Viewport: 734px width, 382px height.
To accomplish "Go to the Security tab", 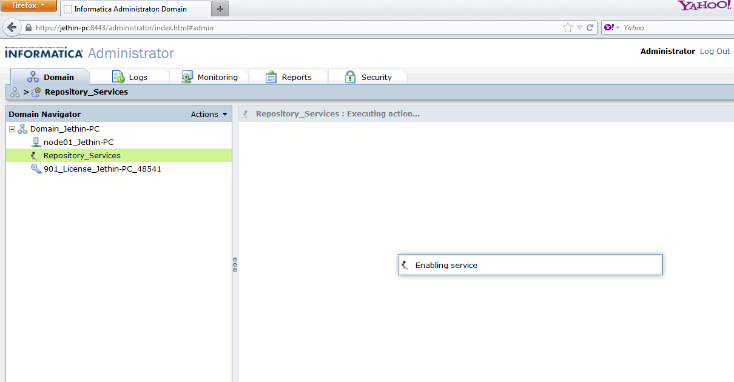I will (x=368, y=77).
